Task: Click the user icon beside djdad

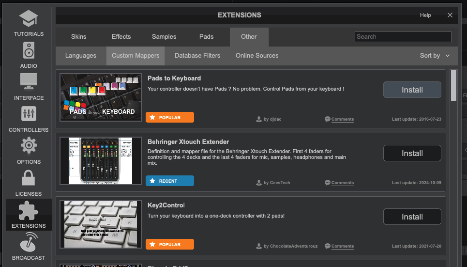Action: [259, 119]
